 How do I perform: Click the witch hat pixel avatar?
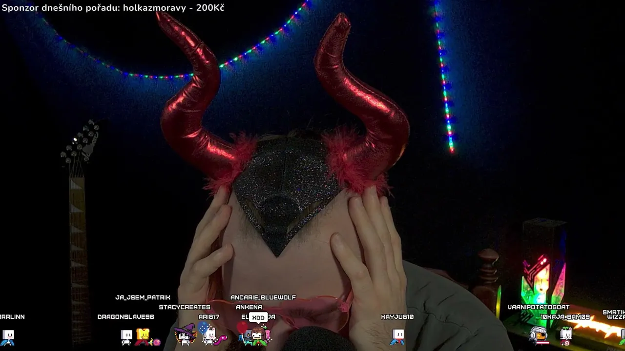(185, 334)
